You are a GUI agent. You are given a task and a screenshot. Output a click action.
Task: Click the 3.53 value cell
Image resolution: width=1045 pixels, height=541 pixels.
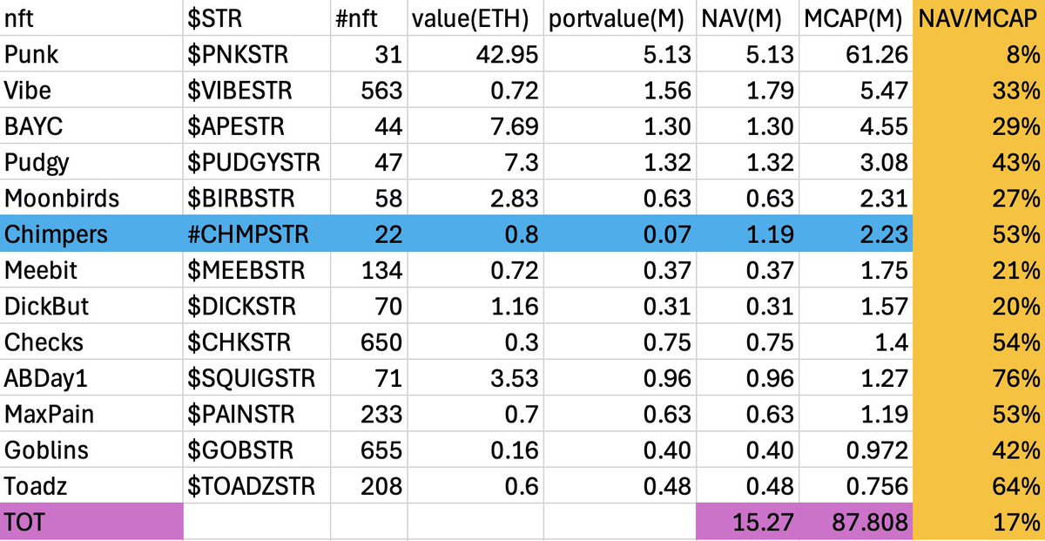coord(475,377)
